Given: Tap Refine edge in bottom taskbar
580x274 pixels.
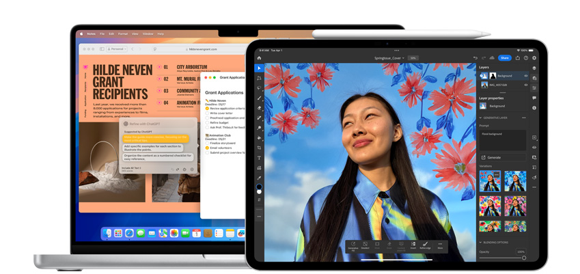Looking at the screenshot, I should [x=425, y=245].
